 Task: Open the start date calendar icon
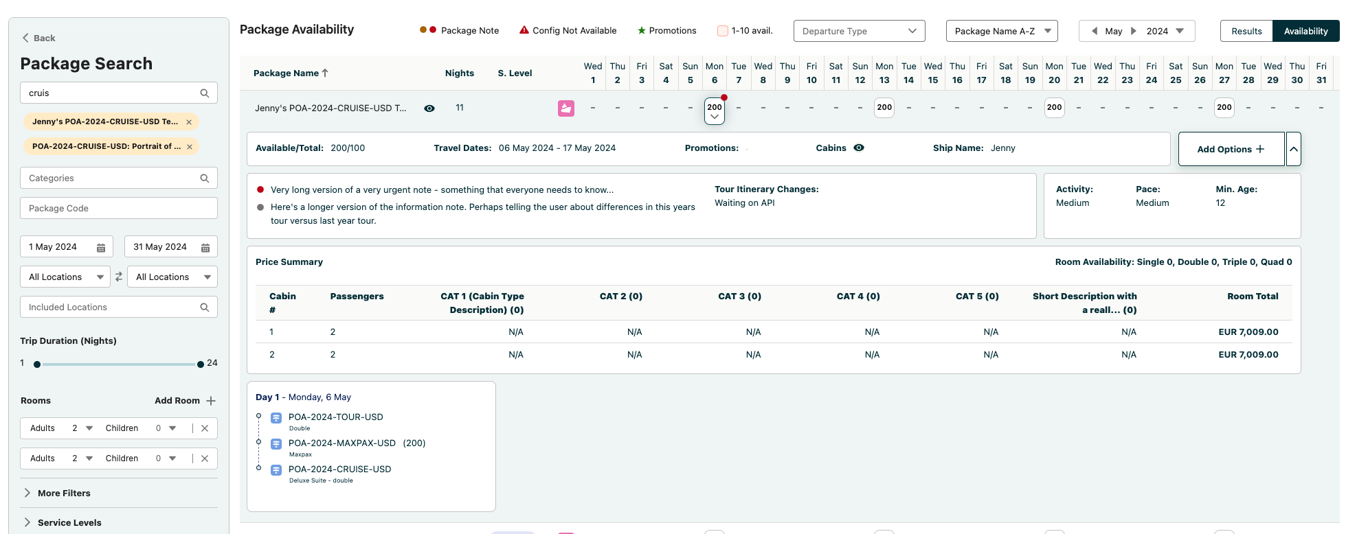click(x=101, y=248)
